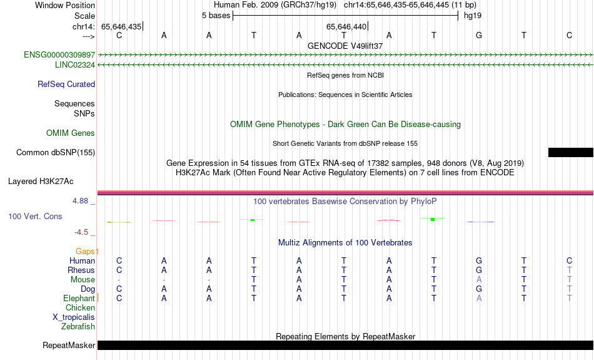The height and width of the screenshot is (360, 594).
Task: Select the Elephant alignment row label
Action: click(x=79, y=298)
